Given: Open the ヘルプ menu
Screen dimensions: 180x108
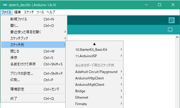Looking at the screenshot, I should click(x=51, y=12).
